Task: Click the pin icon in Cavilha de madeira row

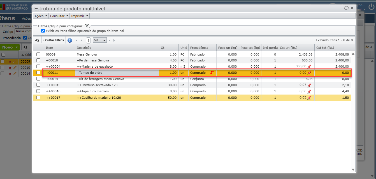Action: tap(309, 98)
